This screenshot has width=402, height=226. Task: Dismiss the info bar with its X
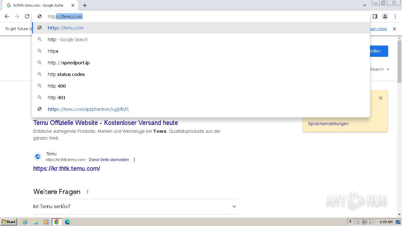394,29
